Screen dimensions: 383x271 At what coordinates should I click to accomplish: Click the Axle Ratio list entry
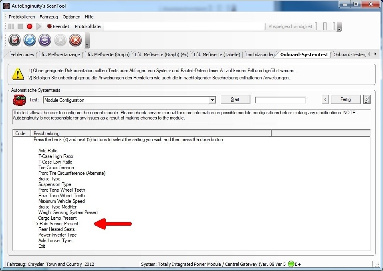(48, 150)
